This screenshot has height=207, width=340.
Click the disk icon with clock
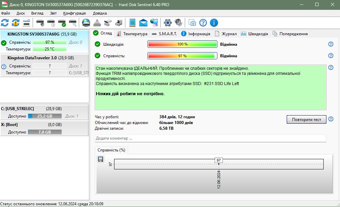click(51, 23)
